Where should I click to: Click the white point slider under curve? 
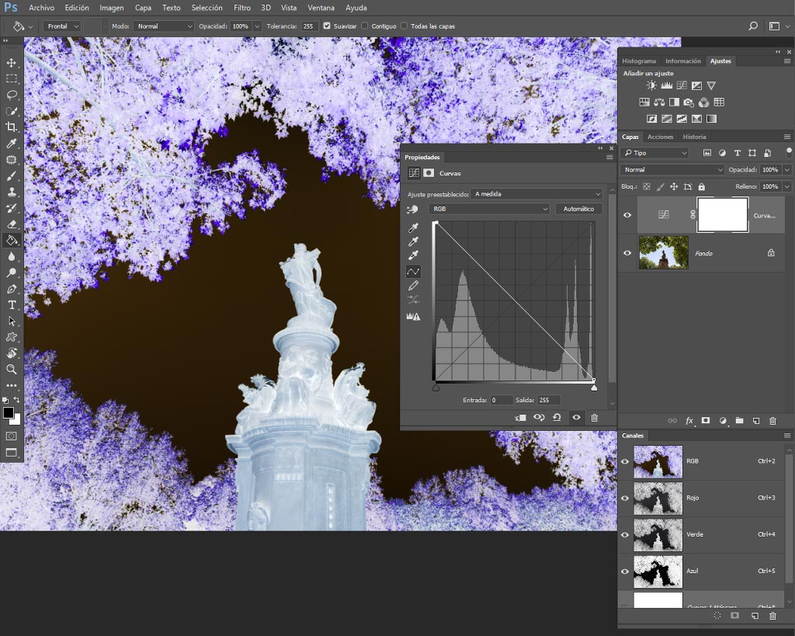[x=594, y=388]
